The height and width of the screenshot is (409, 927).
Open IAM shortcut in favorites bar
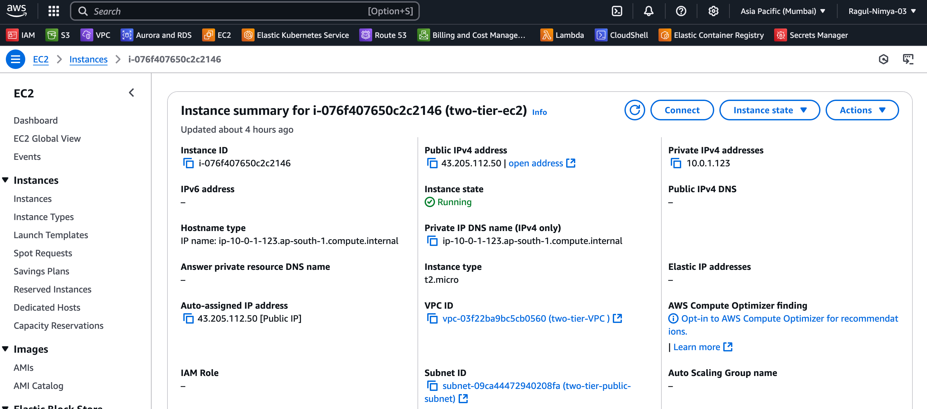(x=20, y=35)
